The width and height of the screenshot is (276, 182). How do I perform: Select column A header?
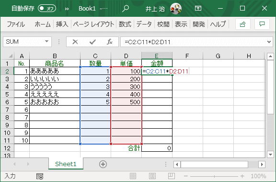[22, 56]
